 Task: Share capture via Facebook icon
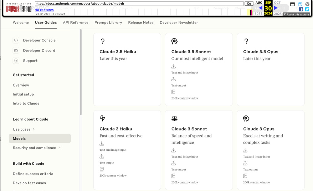[x=301, y=9]
